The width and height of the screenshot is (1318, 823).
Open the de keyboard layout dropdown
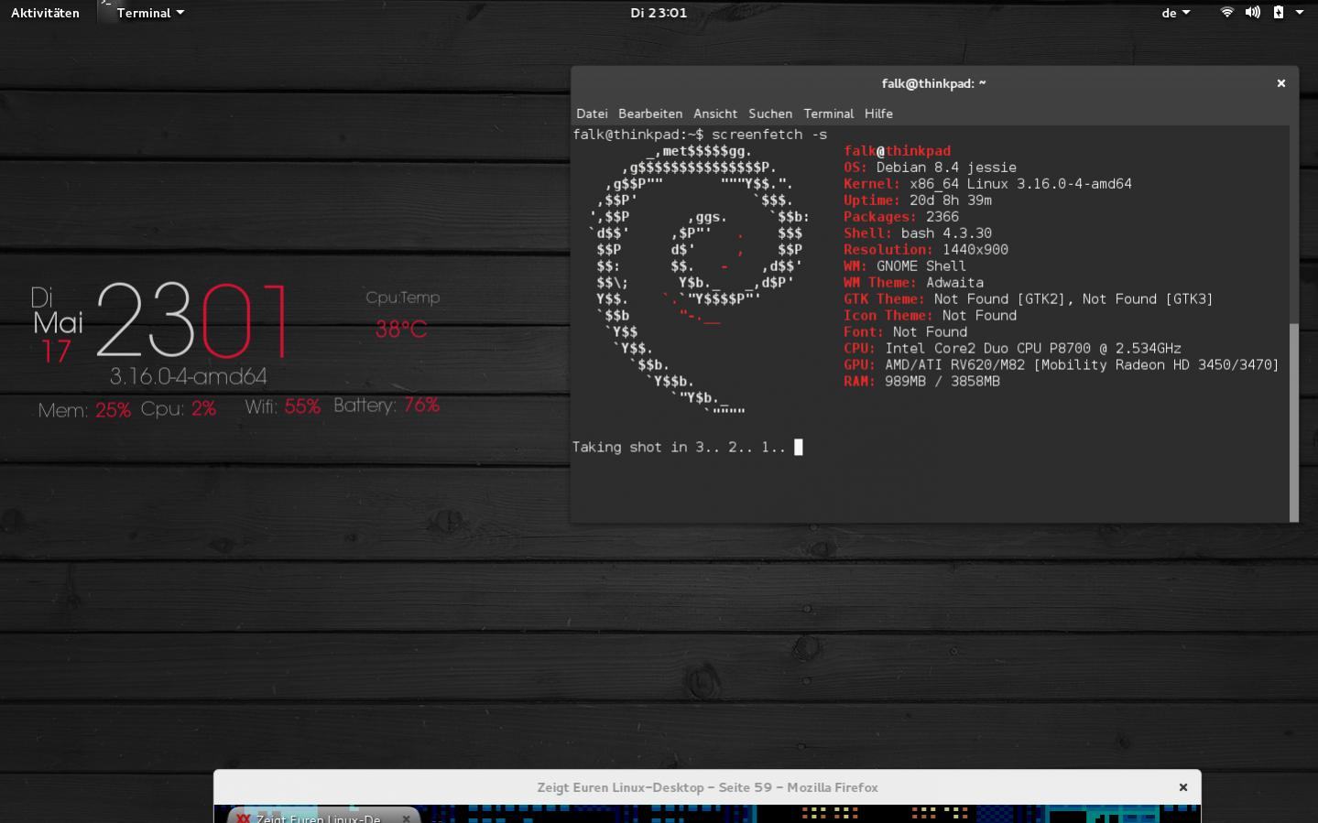(x=1175, y=13)
